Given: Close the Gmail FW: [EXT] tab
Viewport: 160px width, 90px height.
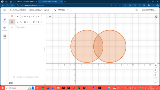Looking at the screenshot, I should coord(37,2).
